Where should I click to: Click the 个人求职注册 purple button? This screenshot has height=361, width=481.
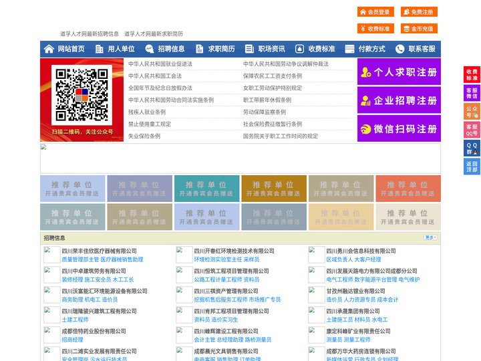pos(399,72)
